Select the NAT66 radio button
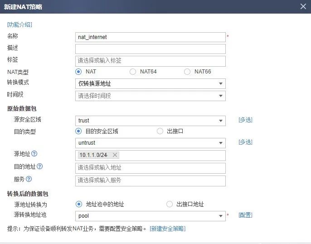This screenshot has height=244, width=311. pos(187,72)
